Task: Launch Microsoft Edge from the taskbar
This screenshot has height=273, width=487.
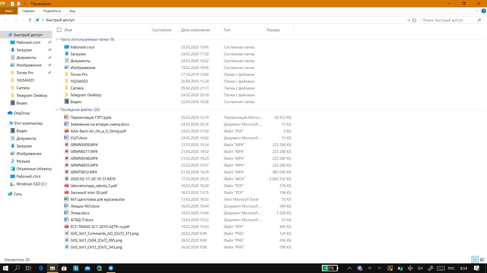Action: click(x=41, y=268)
